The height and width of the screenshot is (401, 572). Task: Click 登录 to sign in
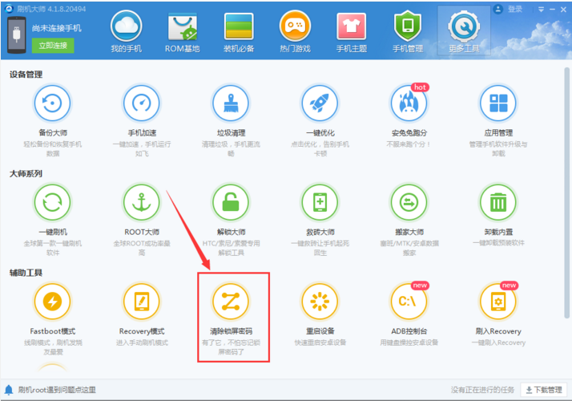click(515, 9)
